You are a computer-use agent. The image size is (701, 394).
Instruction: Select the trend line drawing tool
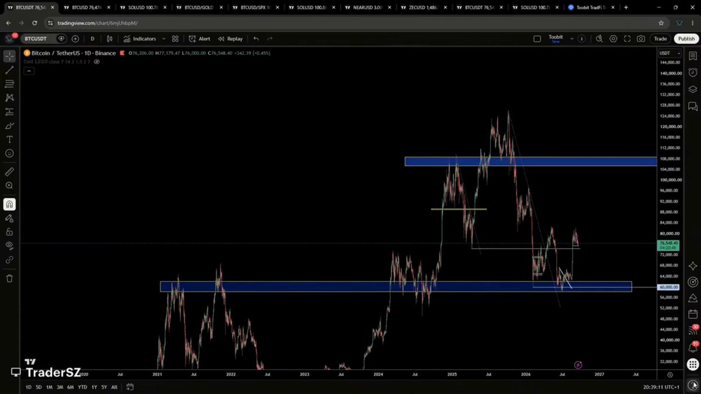[x=9, y=70]
